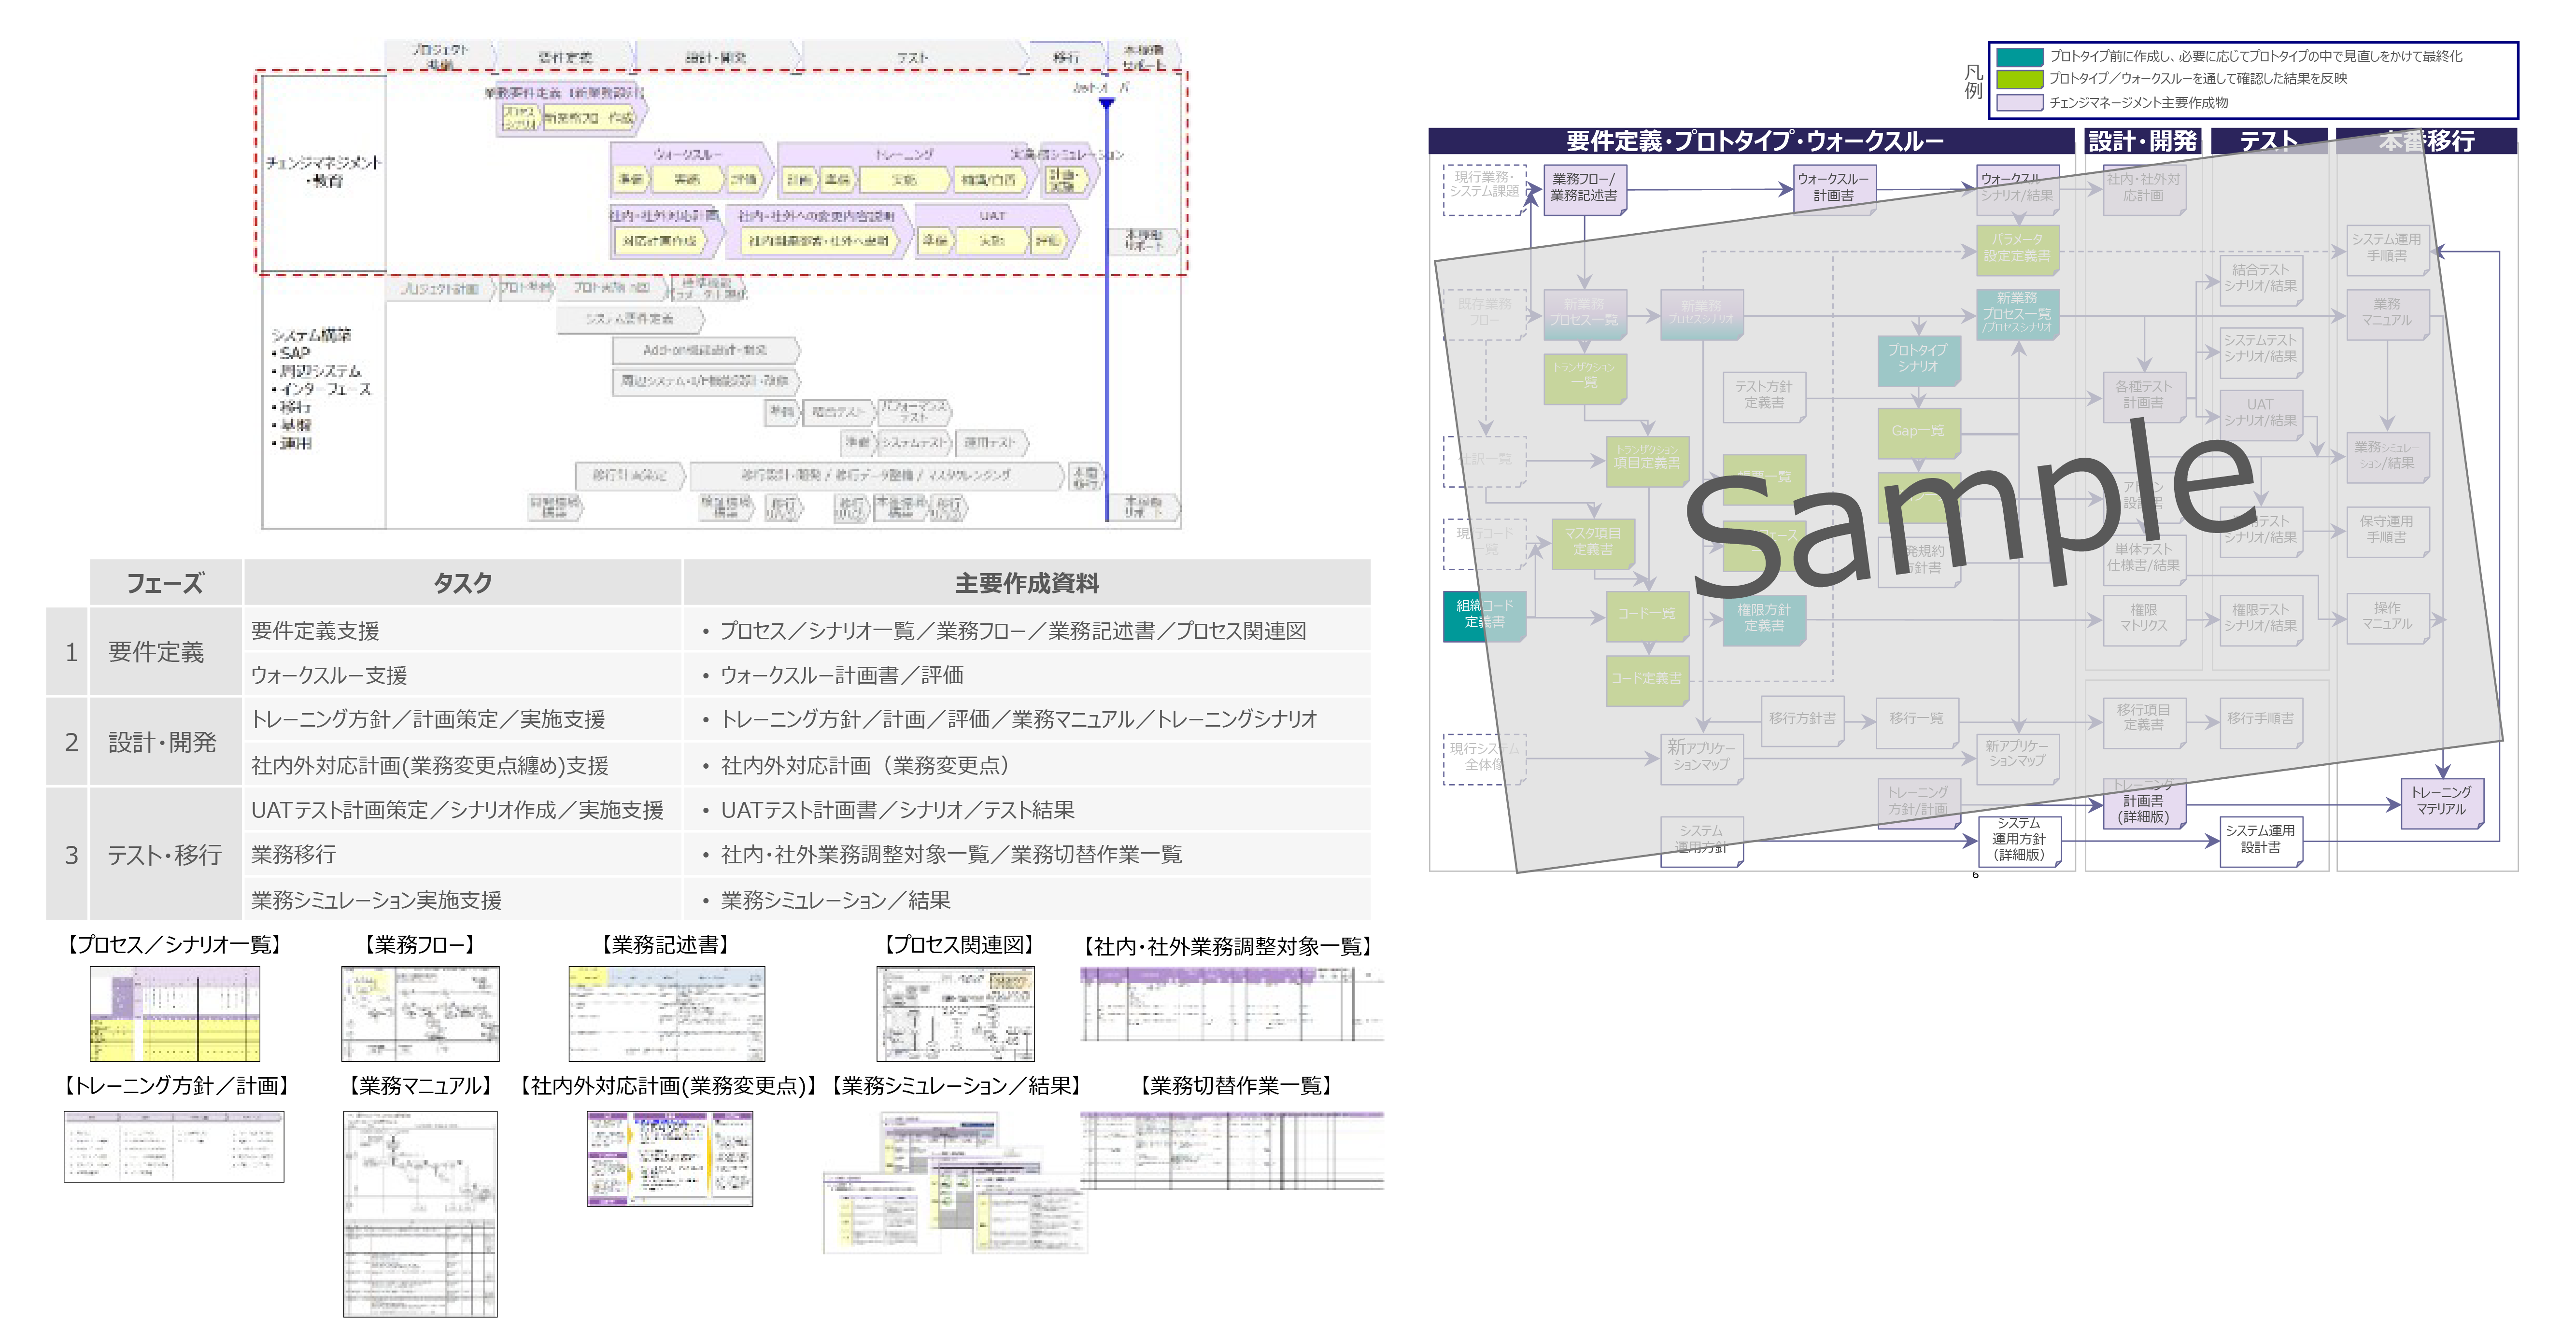2576x1335 pixels.
Task: Click the lavender change management legend swatch
Action: (x=2019, y=102)
